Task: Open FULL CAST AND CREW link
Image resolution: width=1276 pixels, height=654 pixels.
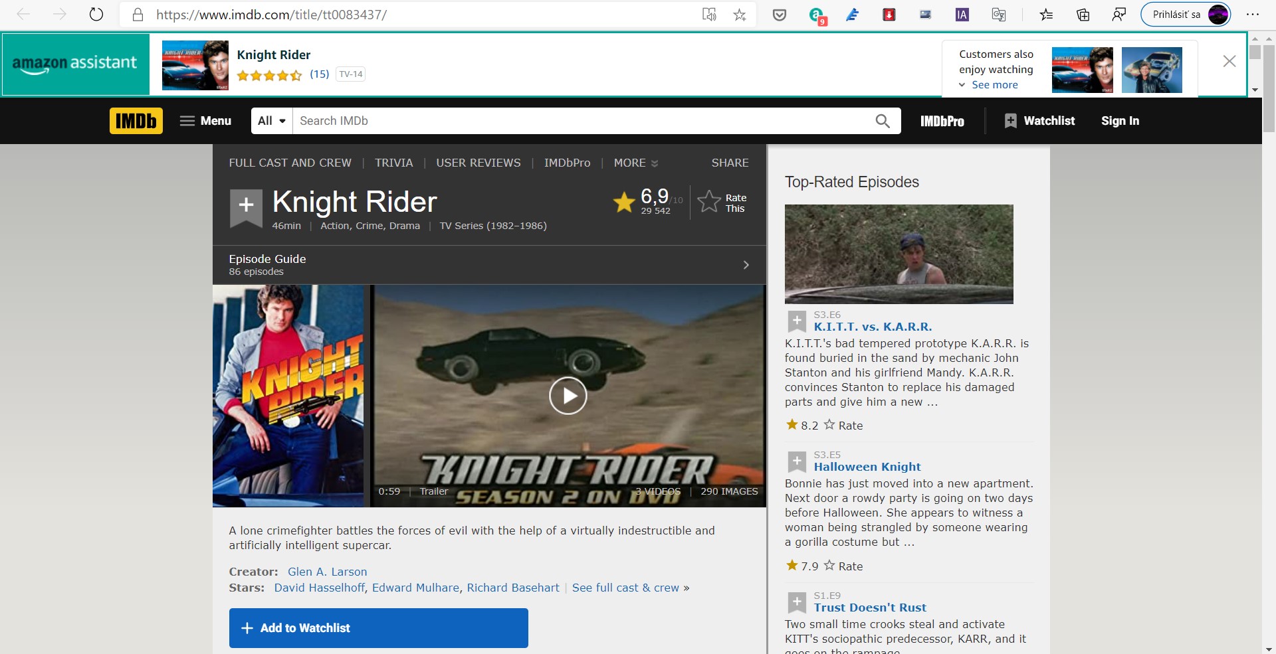Action: click(290, 163)
